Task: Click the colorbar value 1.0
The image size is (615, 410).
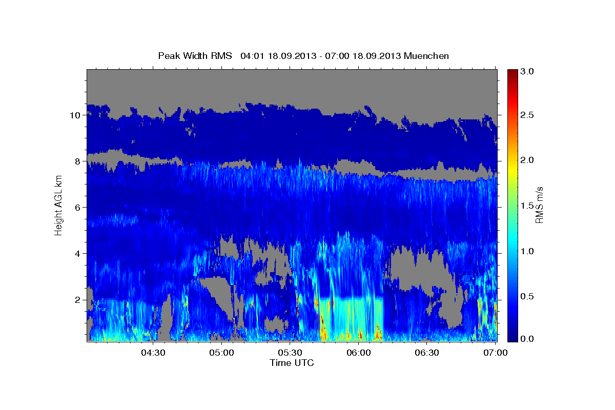Action: [528, 251]
